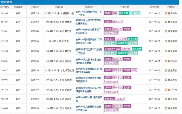182x114 pixels.
Task: Click the 刹车偏软 tag in complaint 196679
Action: [x=119, y=99]
